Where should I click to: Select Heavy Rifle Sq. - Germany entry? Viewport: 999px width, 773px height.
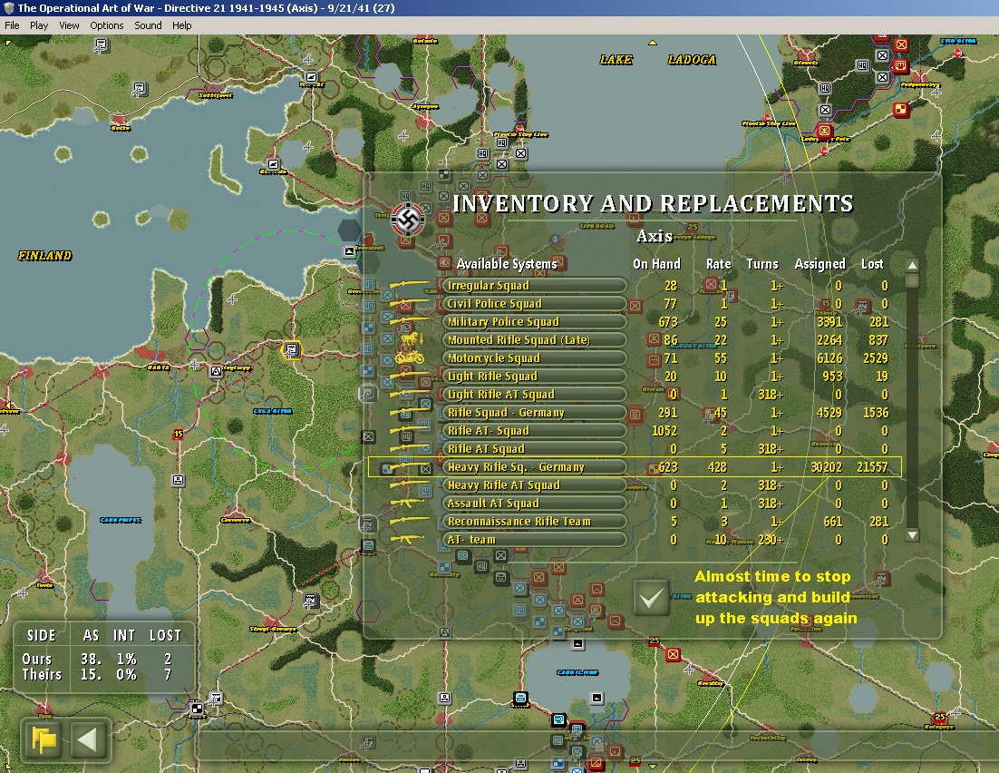[534, 467]
